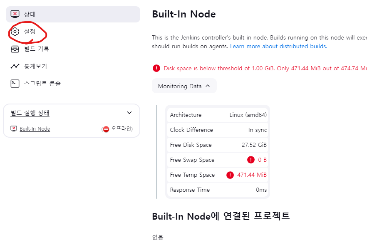
Task: Click the 'Free Swap Space' row label
Action: click(192, 160)
